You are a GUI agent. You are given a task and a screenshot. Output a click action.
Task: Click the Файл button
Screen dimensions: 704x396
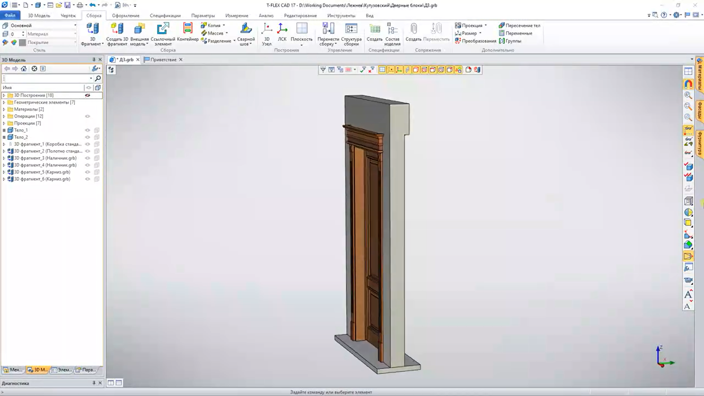click(10, 15)
